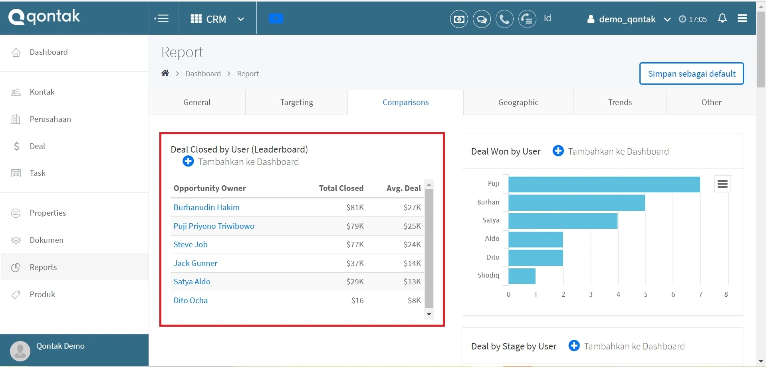
Task: Click the Puji bar in chart
Action: [604, 184]
